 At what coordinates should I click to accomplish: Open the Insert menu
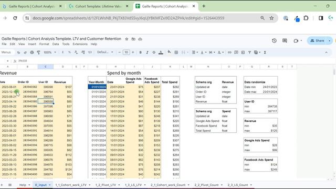tap(32, 44)
